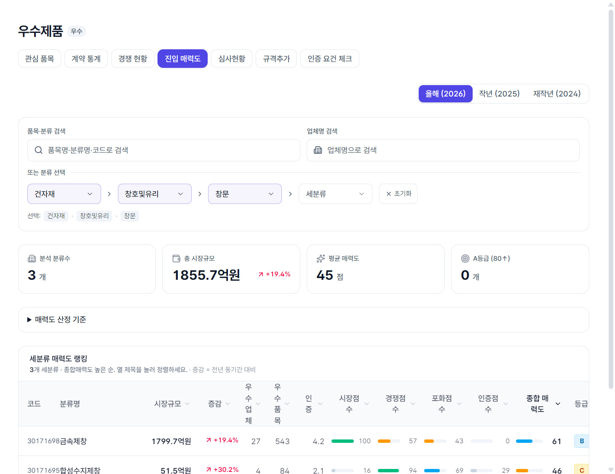Switch to 관심 품목 tab

(x=40, y=59)
